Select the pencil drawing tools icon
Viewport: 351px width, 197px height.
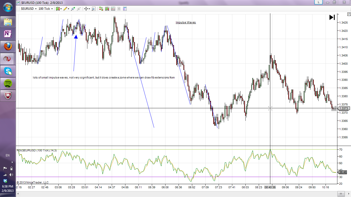(65, 9)
